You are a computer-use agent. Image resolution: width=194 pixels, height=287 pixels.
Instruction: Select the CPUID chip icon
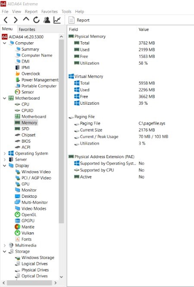[17, 110]
